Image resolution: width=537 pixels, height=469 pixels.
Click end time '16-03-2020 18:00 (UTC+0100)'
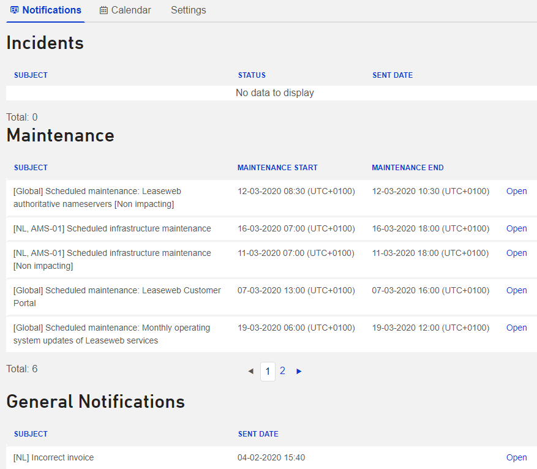[430, 228]
